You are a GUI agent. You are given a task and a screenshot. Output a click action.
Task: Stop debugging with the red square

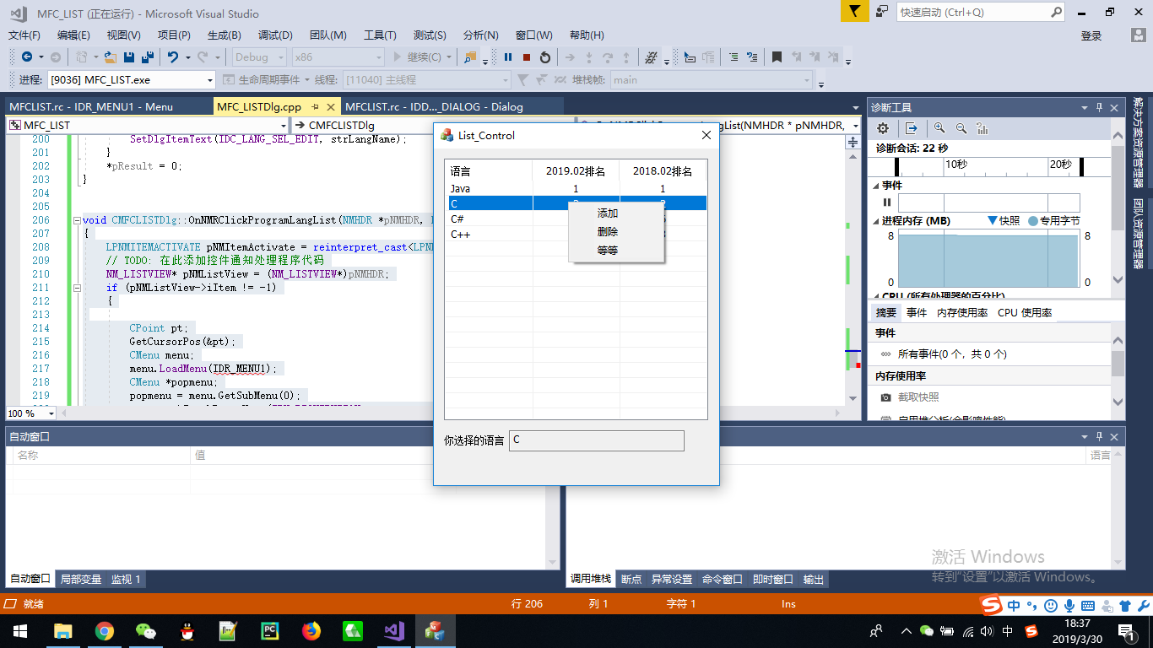point(527,57)
